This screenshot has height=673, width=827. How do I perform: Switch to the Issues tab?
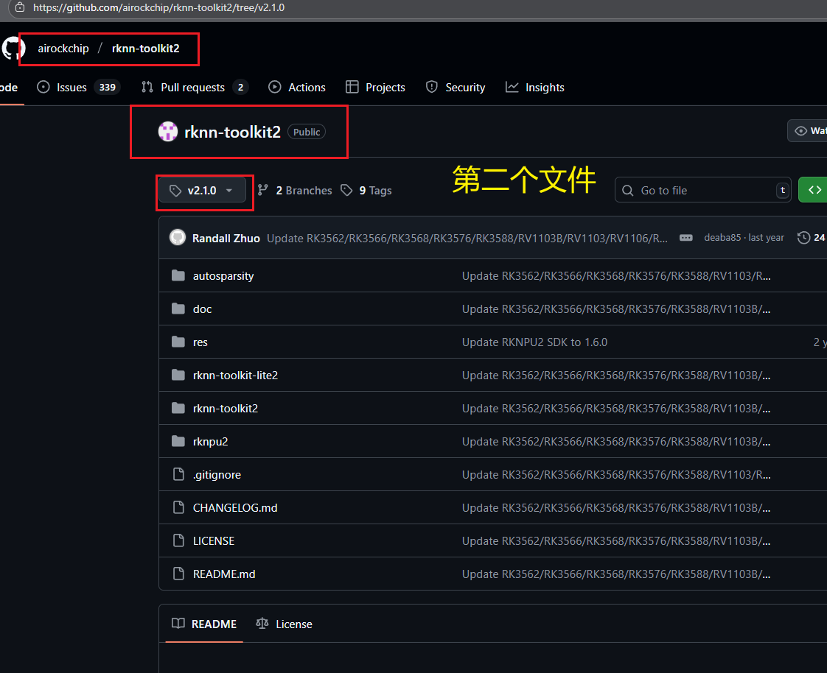(79, 88)
